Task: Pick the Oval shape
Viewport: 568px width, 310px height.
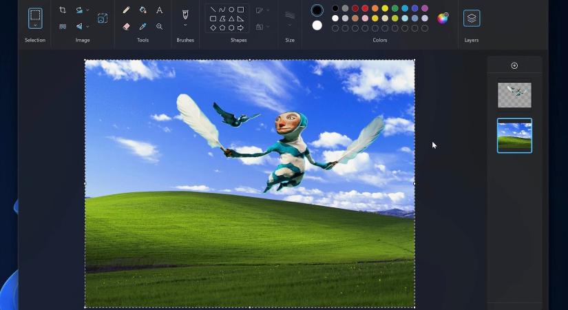Action: 231,10
